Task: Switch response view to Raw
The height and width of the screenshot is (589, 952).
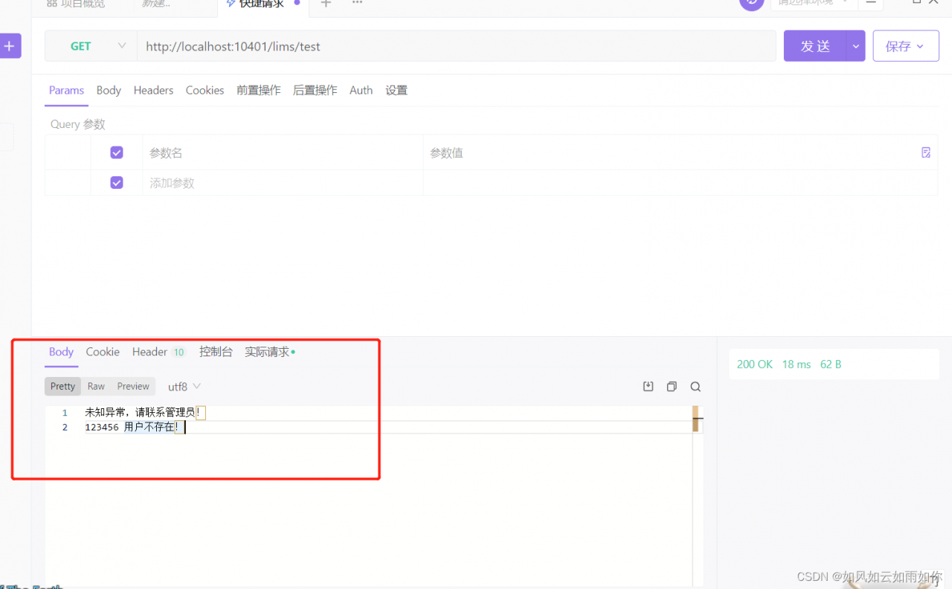Action: [x=96, y=386]
